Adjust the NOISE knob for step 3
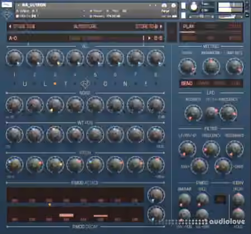 (x=55, y=105)
